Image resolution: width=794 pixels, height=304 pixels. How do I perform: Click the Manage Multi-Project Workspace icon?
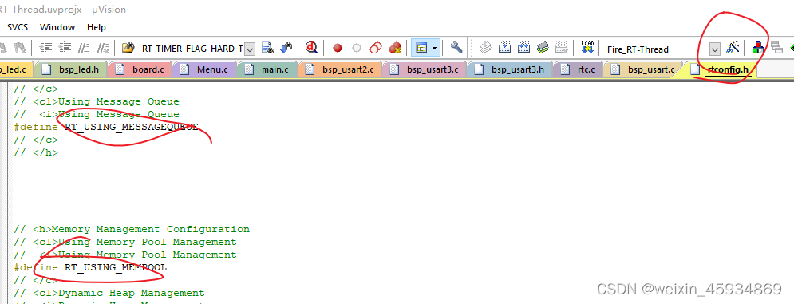(x=776, y=48)
